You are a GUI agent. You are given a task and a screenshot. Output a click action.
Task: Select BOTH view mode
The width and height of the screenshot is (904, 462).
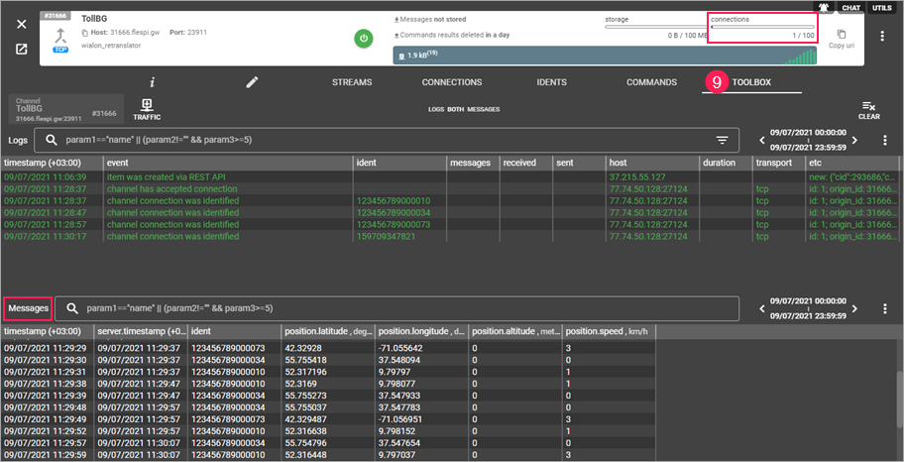point(456,109)
